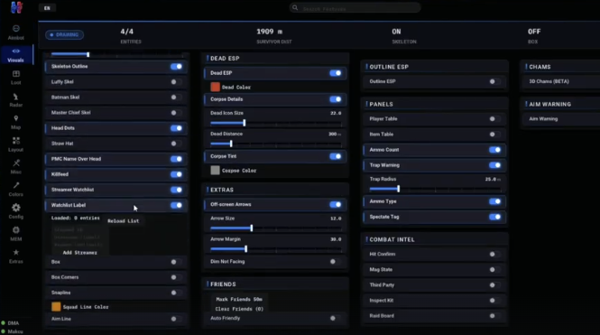
Task: Disable the Trap Warning toggle
Action: (494, 165)
